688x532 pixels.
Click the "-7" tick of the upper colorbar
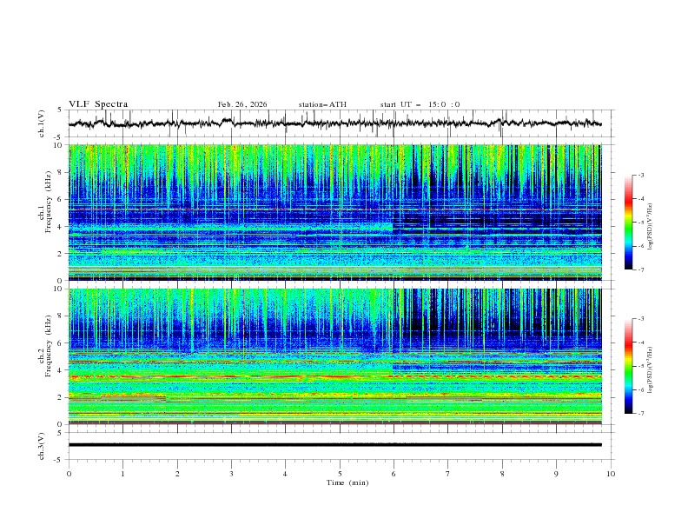click(x=640, y=269)
